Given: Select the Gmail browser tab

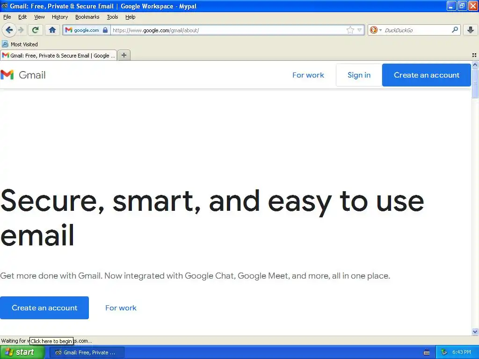Looking at the screenshot, I should tap(58, 56).
